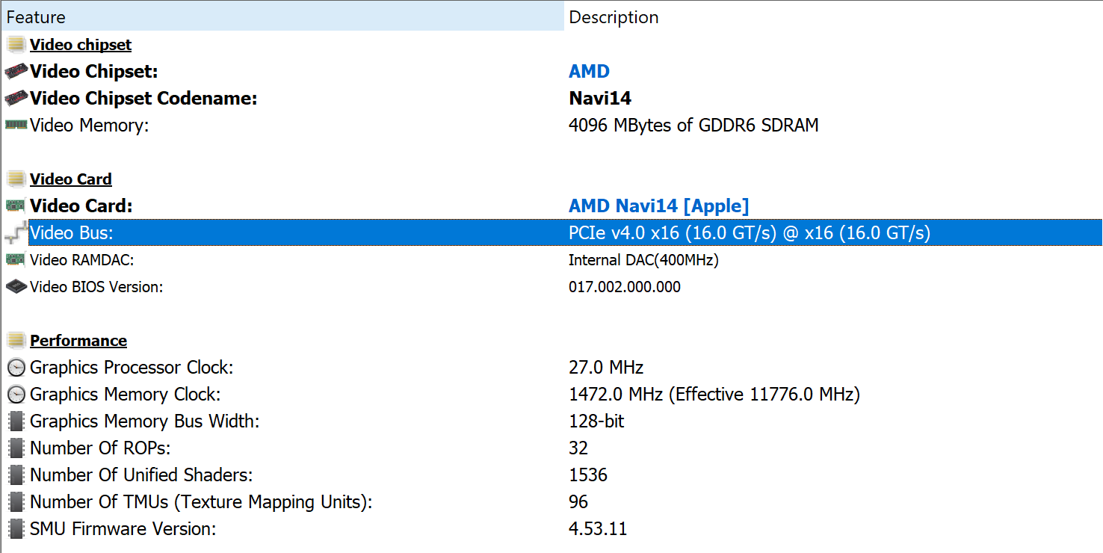Screen dimensions: 1103x553
Task: Click the Video Card board icon
Action: [x=16, y=206]
